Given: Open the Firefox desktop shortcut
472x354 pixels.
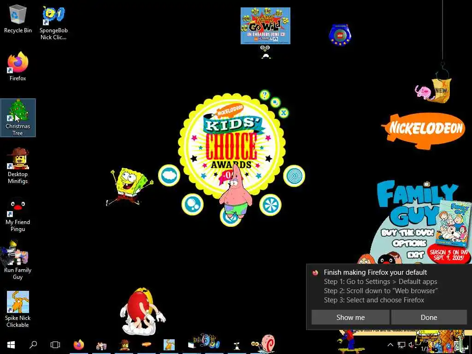Looking at the screenshot, I should [18, 66].
